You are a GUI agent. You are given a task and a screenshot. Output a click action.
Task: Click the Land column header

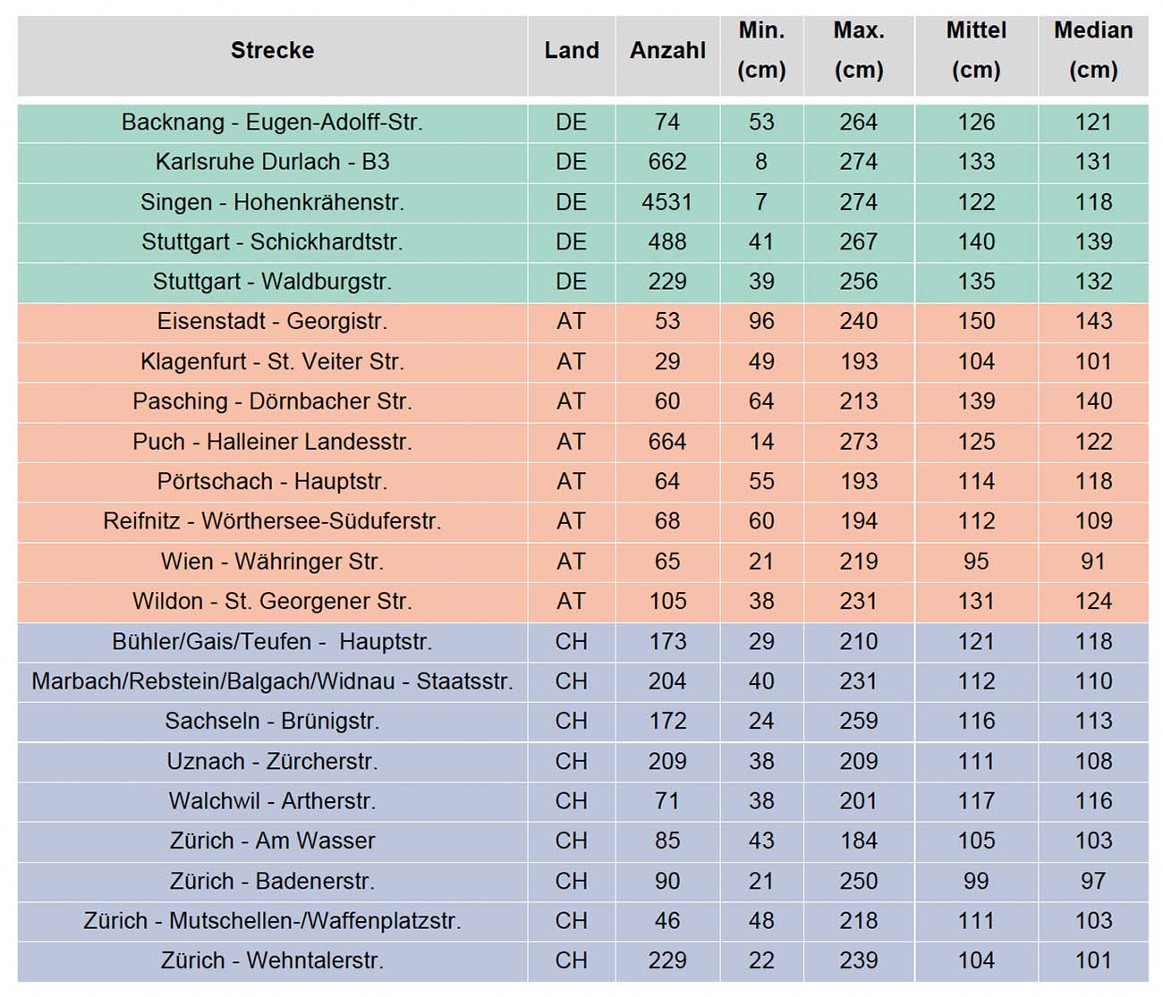571,51
